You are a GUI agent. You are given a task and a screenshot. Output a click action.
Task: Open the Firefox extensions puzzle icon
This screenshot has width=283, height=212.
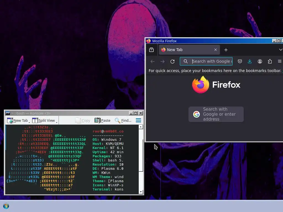(270, 62)
